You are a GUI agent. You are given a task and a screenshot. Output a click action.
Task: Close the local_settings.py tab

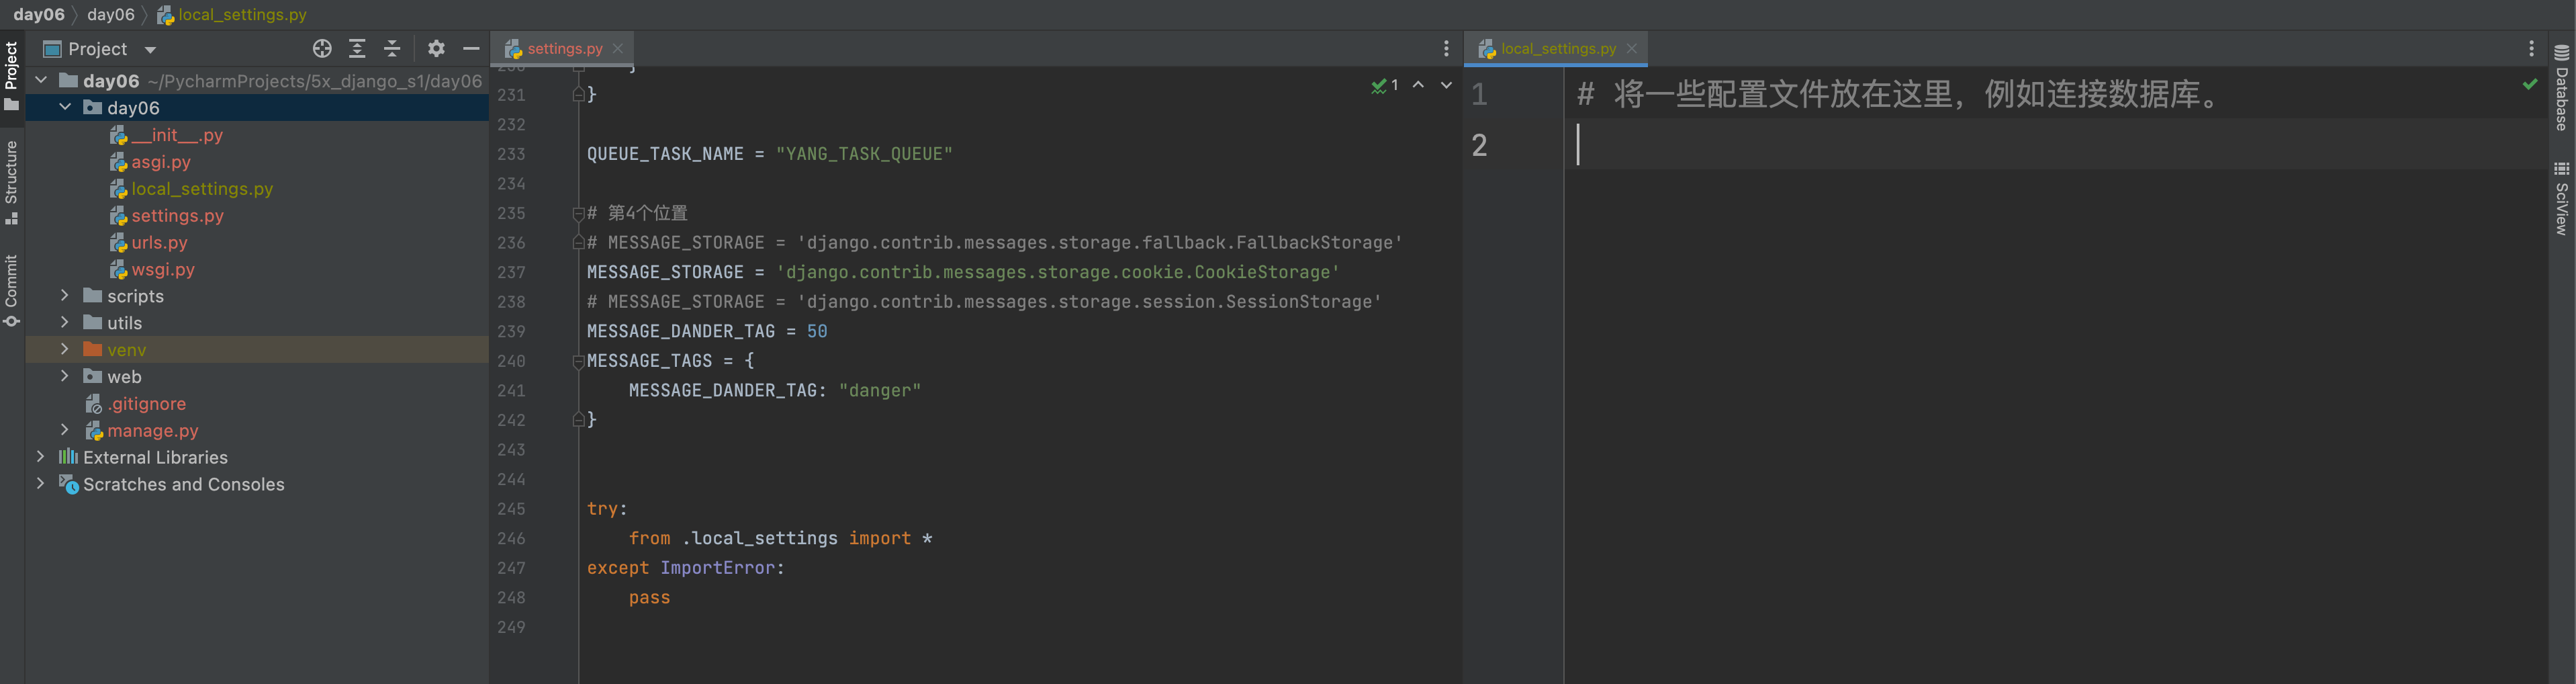[x=1632, y=48]
